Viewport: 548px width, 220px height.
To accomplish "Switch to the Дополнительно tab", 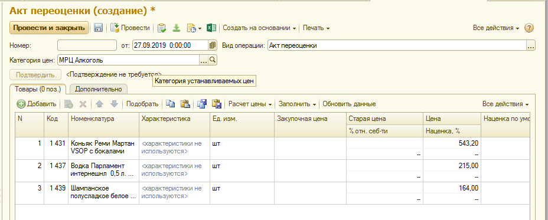I will [x=99, y=89].
